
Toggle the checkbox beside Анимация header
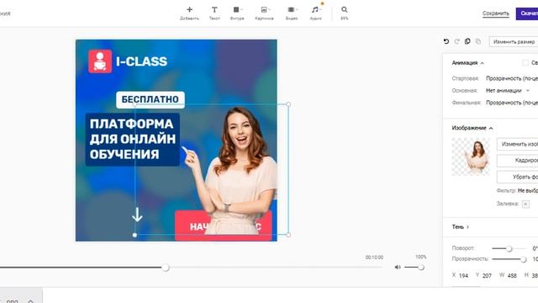(525, 63)
